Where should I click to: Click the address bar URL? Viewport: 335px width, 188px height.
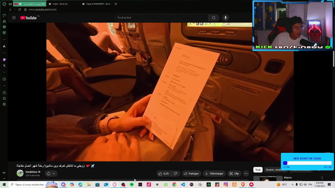43,10
